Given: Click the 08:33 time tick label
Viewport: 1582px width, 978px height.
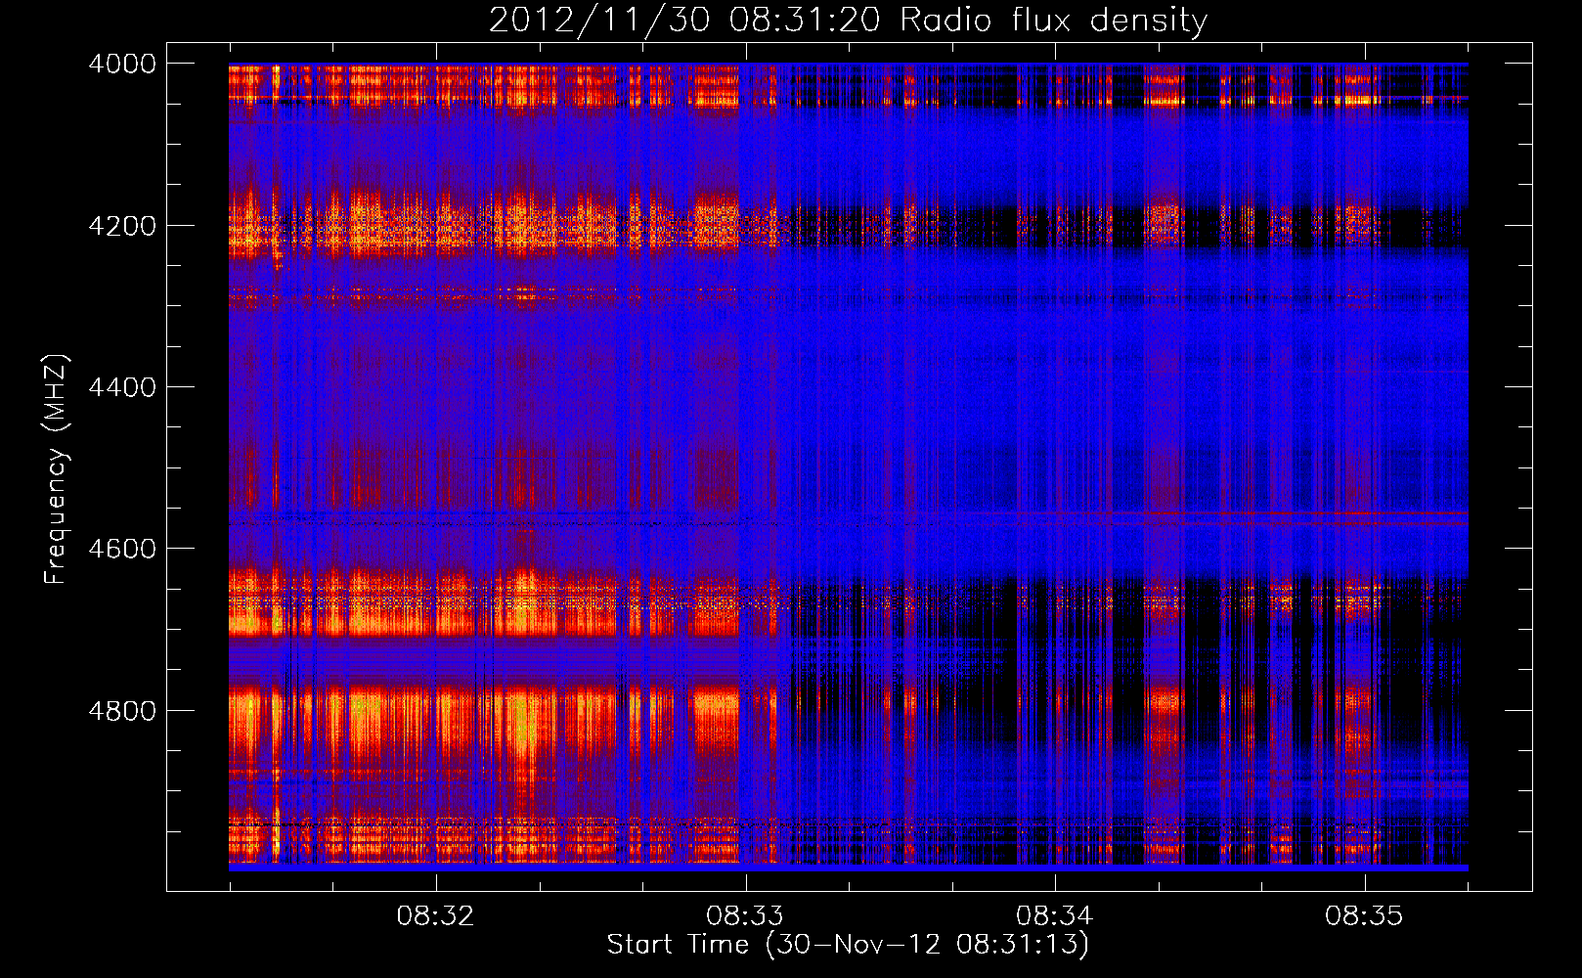Looking at the screenshot, I should point(745,916).
